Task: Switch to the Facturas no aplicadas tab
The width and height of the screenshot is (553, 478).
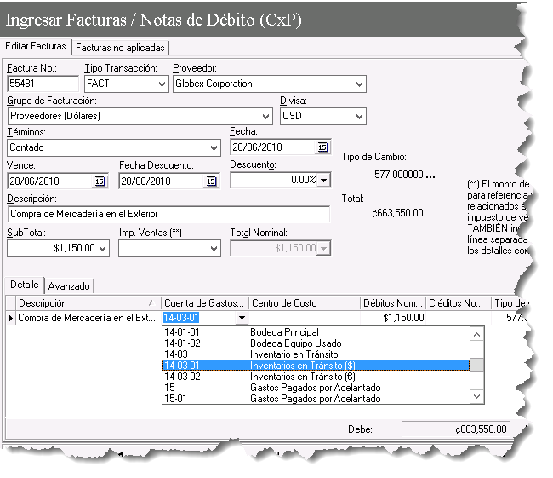Action: click(120, 48)
